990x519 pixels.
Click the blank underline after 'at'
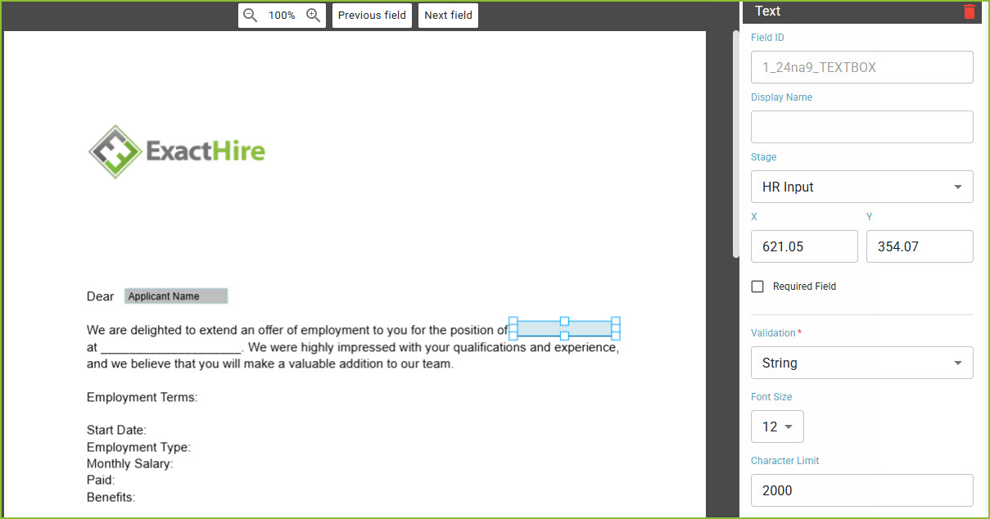(171, 348)
